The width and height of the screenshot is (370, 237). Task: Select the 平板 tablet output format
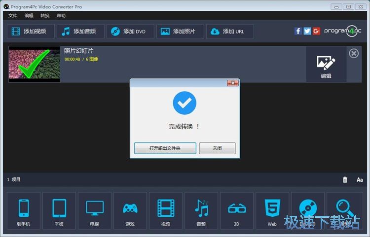59,210
